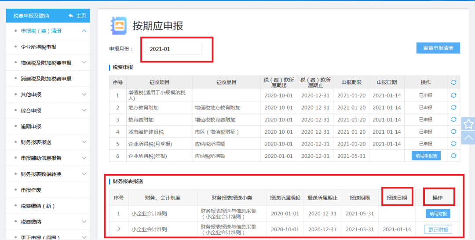
Task: Expand the 财务报表报送 submenu
Action: point(84,142)
